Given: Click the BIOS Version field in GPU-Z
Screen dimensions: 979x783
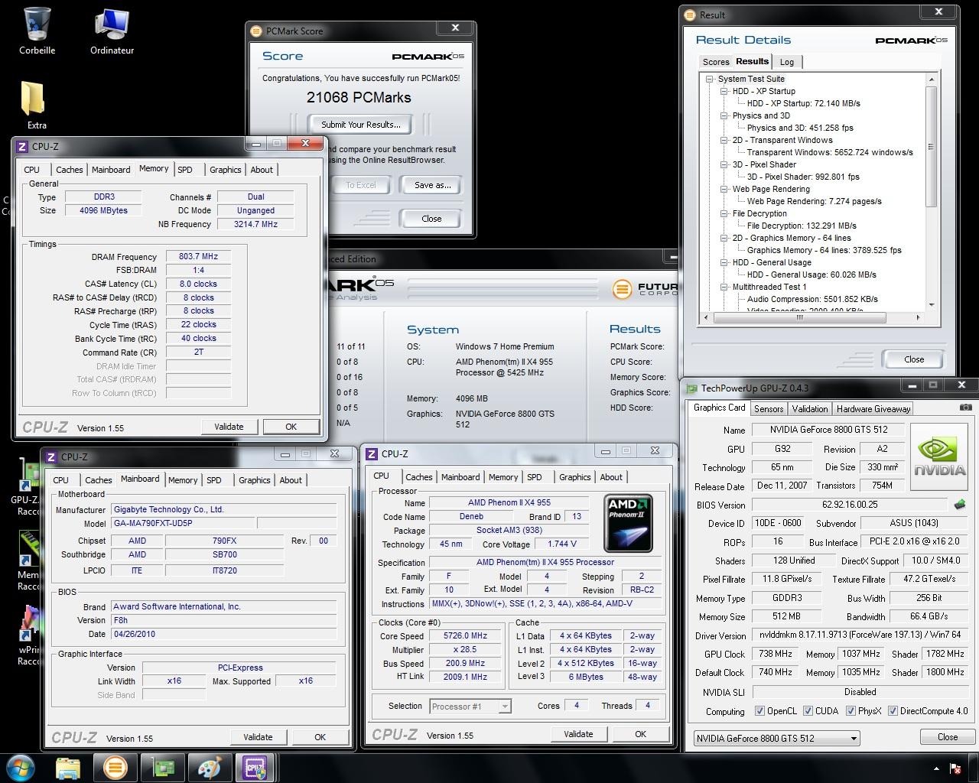Looking at the screenshot, I should 850,505.
